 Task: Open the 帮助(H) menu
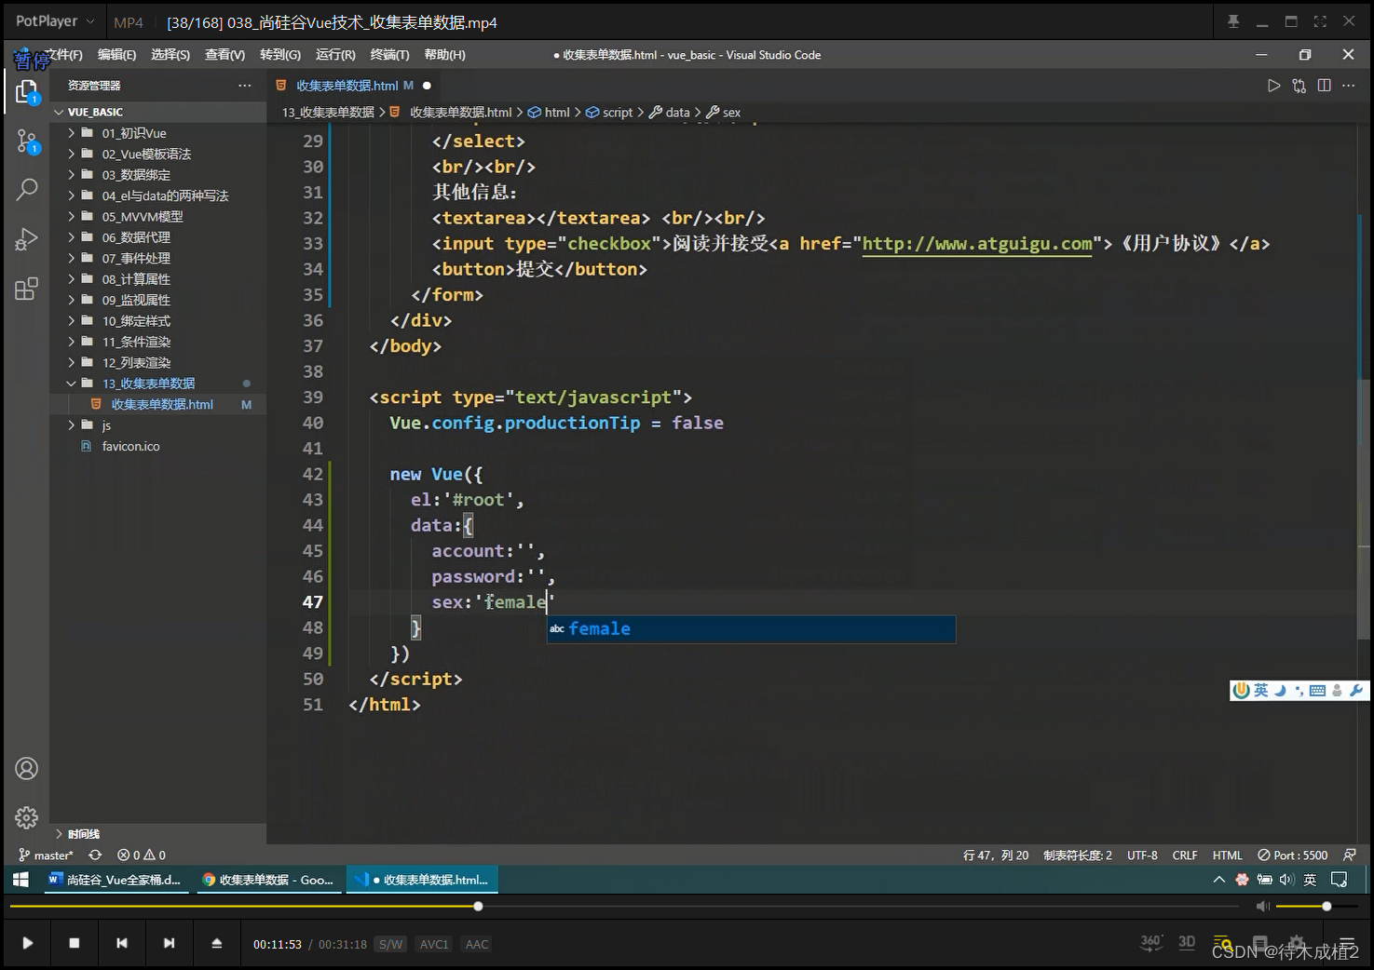444,55
